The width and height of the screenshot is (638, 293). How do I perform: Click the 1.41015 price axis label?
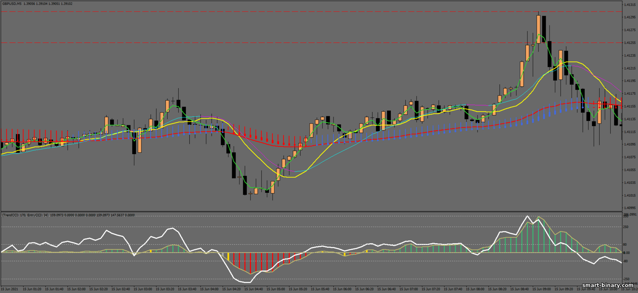coord(629,195)
